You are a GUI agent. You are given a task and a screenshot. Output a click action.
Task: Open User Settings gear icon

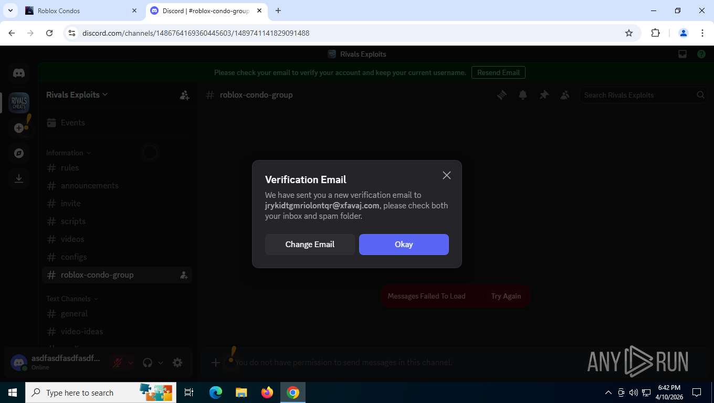[x=177, y=363]
